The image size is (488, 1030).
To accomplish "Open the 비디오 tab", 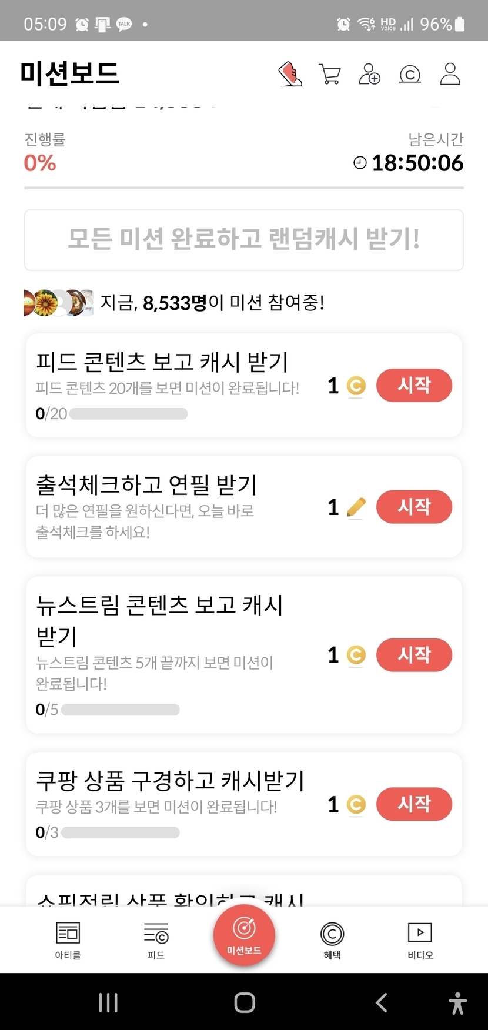I will pos(420,939).
